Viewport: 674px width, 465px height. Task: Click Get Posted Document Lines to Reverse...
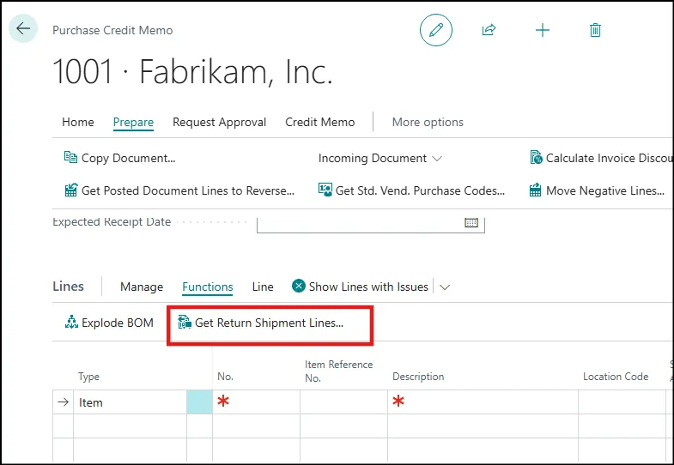coord(188,190)
